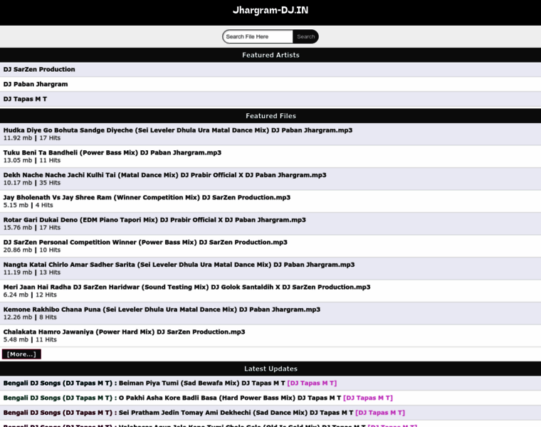Screen dimensions: 541x427
Task: Click the Featured Artists section header
Action: 270,56
